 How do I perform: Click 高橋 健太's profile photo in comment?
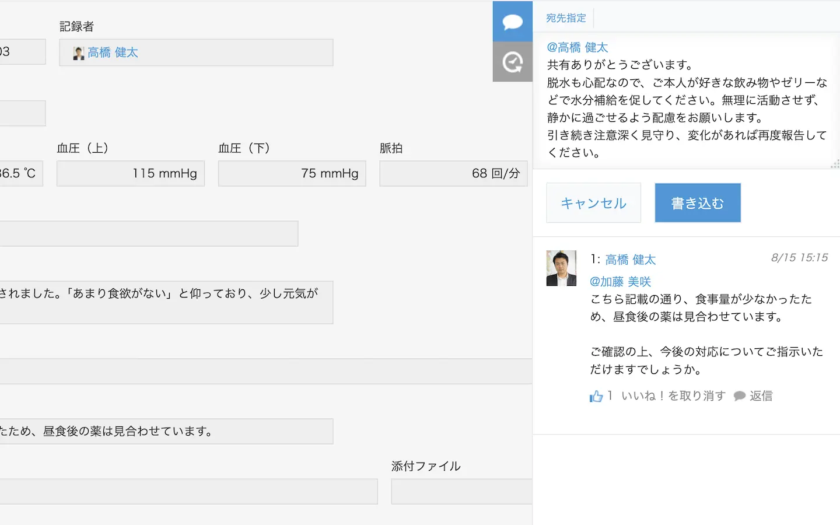[561, 268]
